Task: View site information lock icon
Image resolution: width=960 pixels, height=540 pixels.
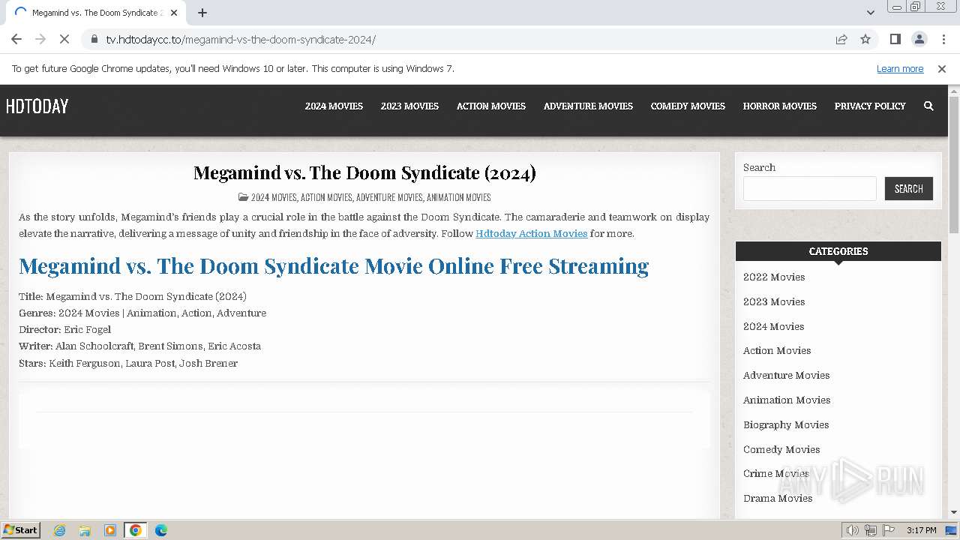Action: coord(94,39)
